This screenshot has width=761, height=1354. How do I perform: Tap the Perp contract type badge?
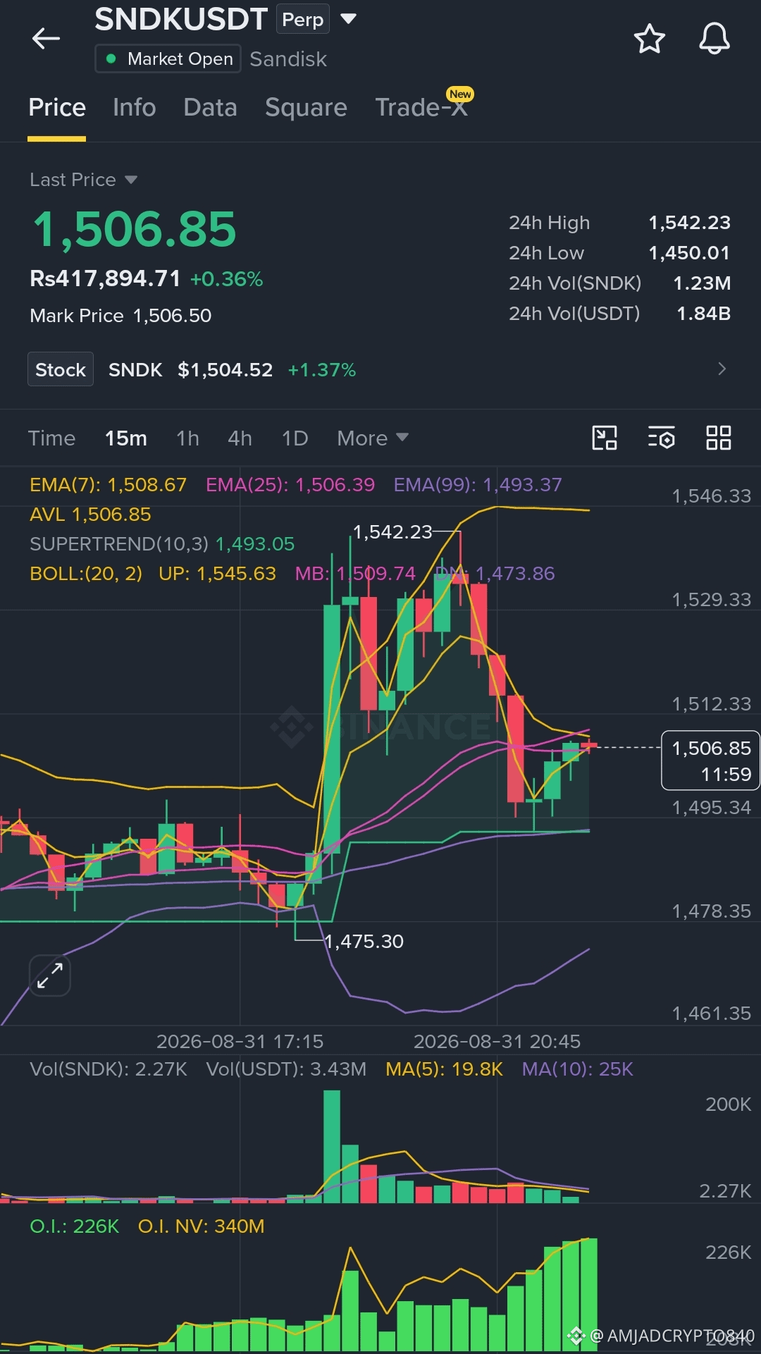[303, 19]
